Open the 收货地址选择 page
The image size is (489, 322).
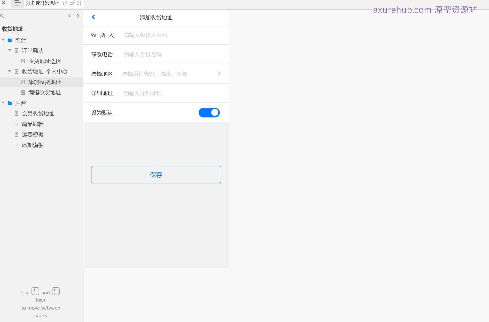click(x=44, y=61)
